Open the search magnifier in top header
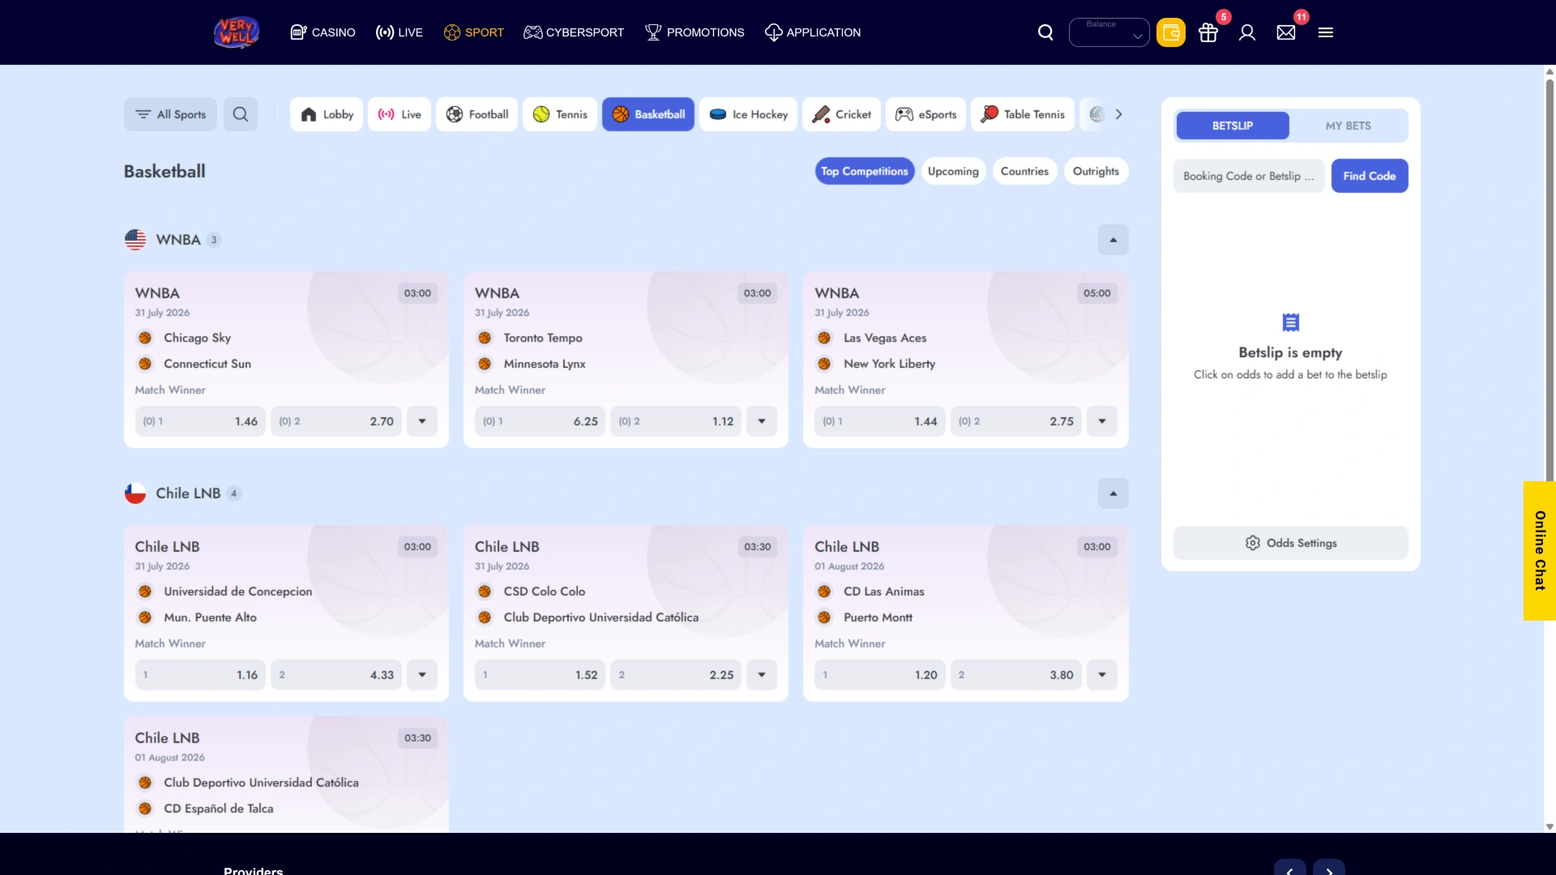 coord(1045,32)
